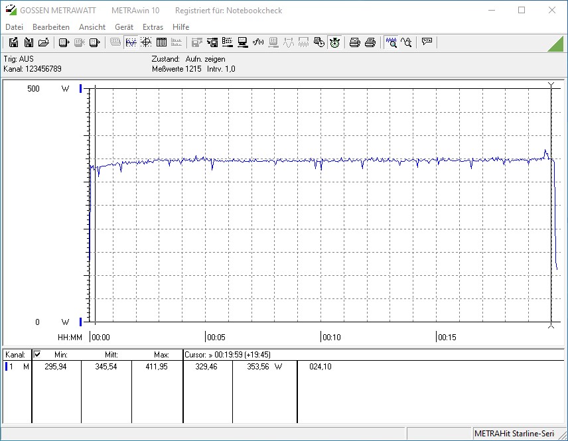The height and width of the screenshot is (441, 568).
Task: Open the Gerät menu
Action: 124,27
